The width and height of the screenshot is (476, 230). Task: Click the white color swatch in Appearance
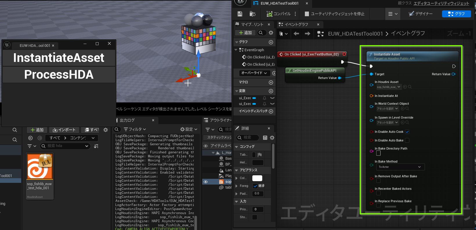(x=257, y=178)
